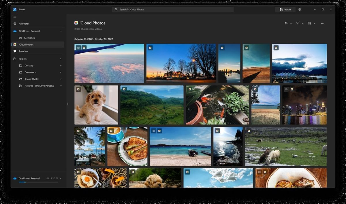Click the iCloud Photos album icon header

[x=76, y=22]
